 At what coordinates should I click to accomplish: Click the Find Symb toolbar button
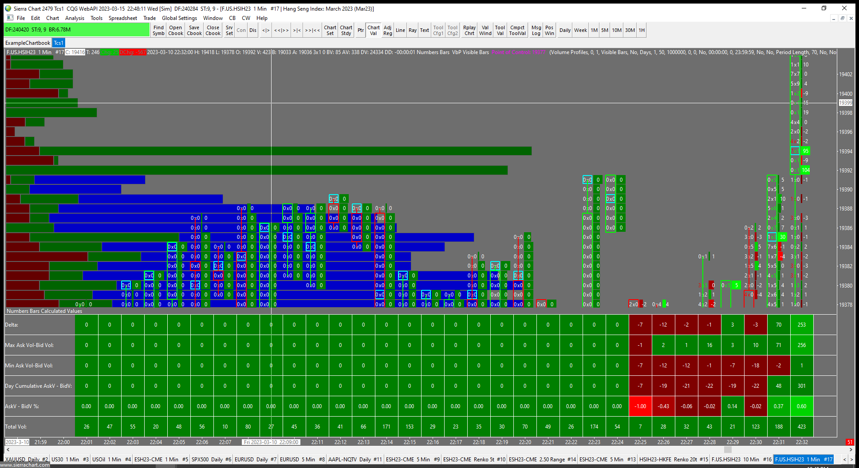point(158,30)
